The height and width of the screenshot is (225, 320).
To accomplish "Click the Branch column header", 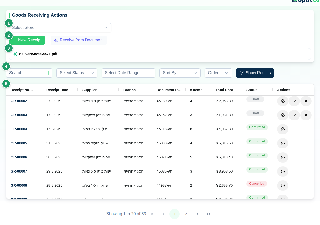I will point(129,90).
